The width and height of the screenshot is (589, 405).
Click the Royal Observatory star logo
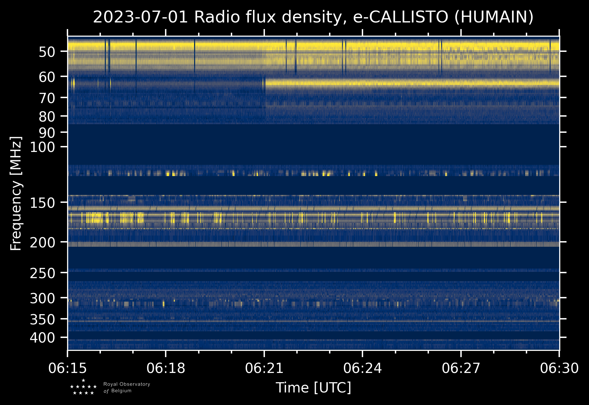83,387
